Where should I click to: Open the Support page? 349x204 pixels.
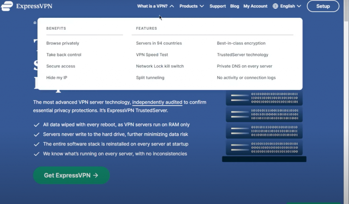tap(217, 6)
